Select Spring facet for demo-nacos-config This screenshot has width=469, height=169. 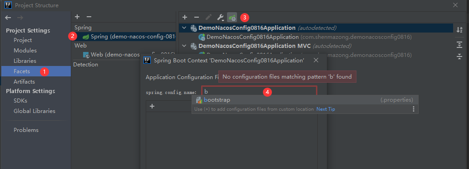click(123, 37)
